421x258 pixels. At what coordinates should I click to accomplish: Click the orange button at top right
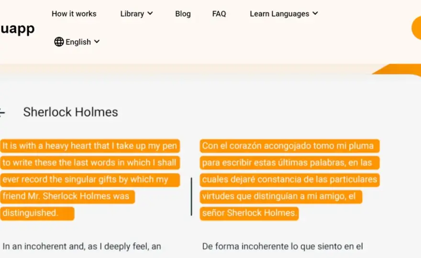[416, 28]
